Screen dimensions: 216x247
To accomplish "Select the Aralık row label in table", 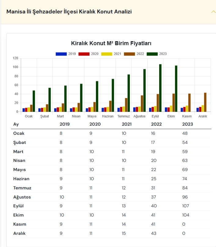I will 20,233.
